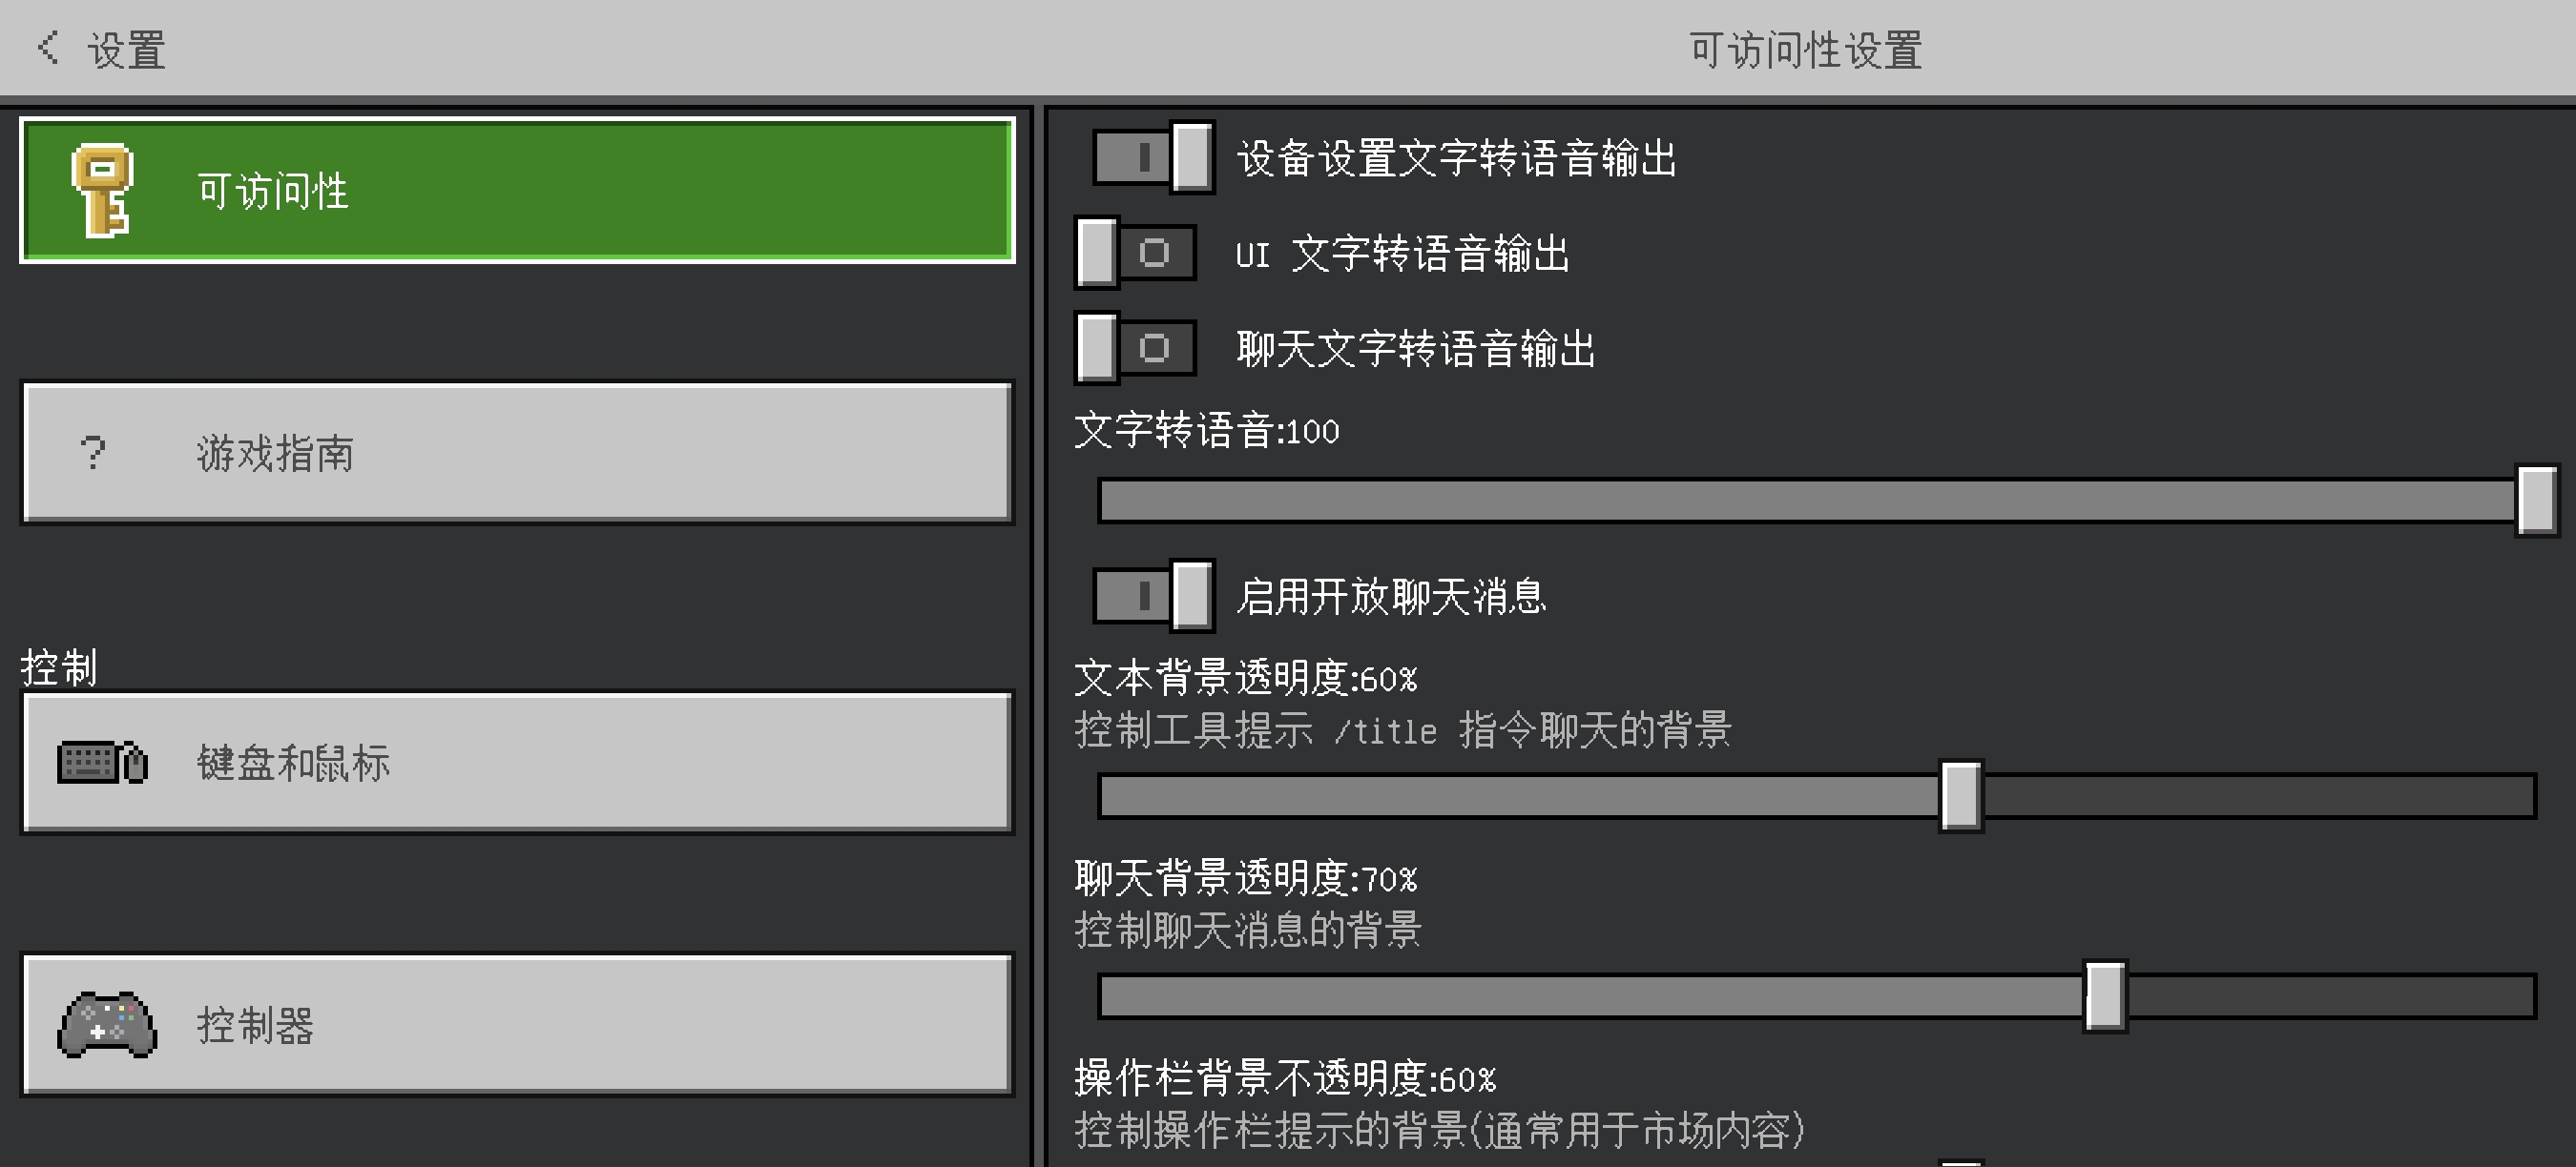The width and height of the screenshot is (2576, 1167).
Task: Toggle 设备设置文字转语音输出 switch
Action: point(1153,157)
